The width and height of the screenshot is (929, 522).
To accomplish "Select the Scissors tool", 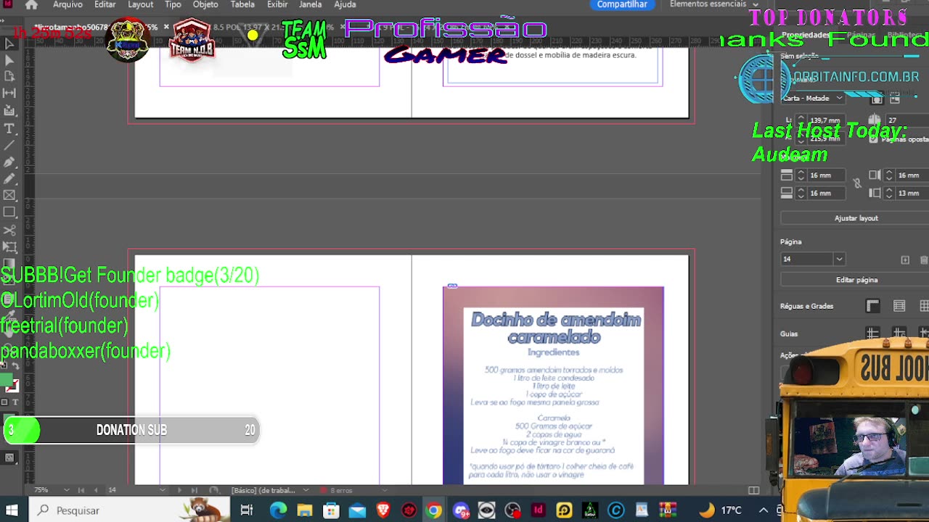I will pyautogui.click(x=9, y=230).
